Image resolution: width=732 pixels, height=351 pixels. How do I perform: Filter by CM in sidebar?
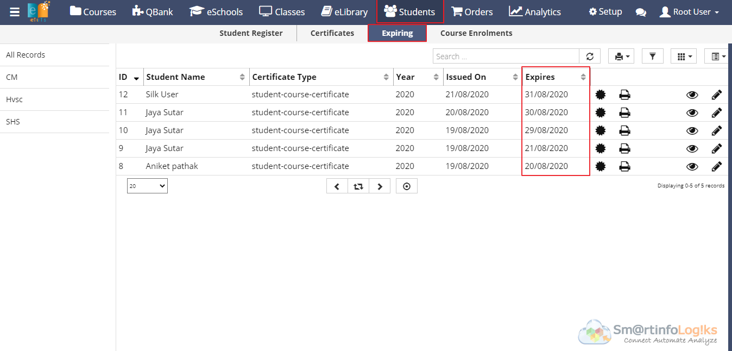pos(54,77)
